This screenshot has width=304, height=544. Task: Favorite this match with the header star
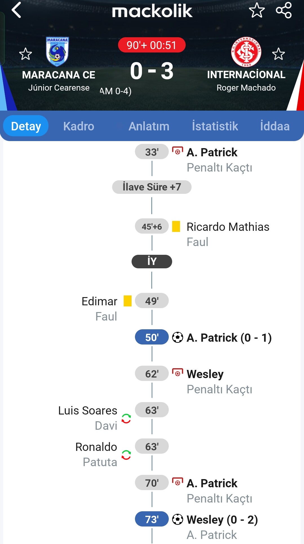pos(257,10)
